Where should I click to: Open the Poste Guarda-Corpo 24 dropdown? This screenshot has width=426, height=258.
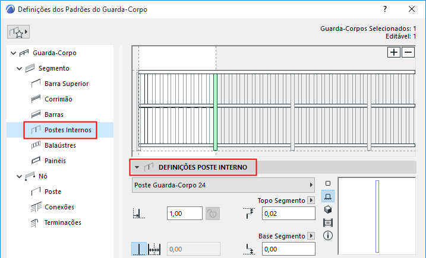[x=223, y=185]
